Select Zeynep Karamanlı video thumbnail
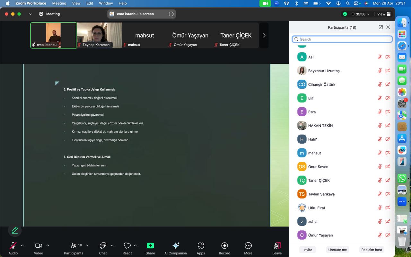 click(99, 35)
